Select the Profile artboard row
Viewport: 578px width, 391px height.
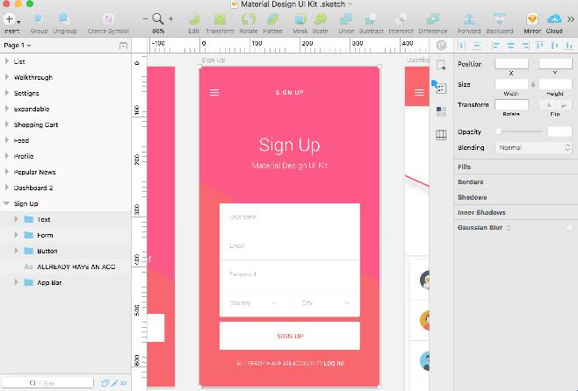pos(66,156)
